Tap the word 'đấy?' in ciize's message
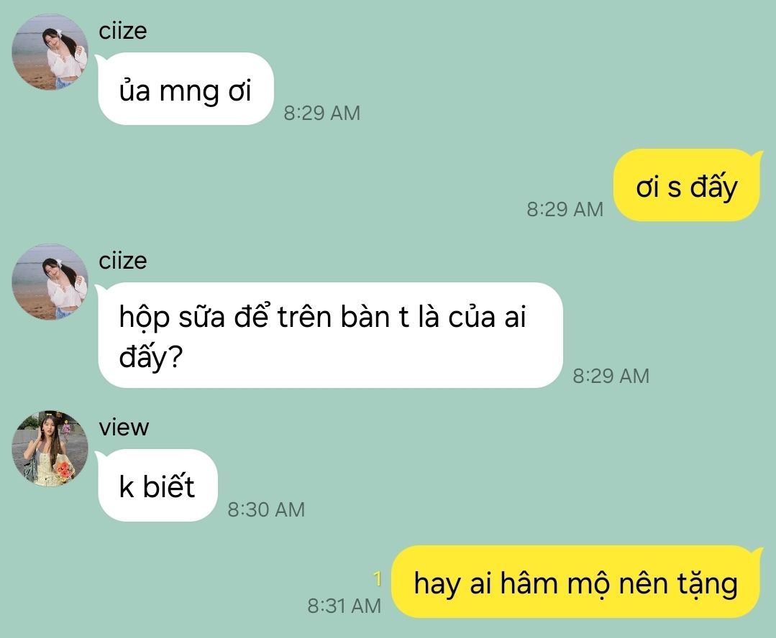Image resolution: width=776 pixels, height=638 pixels. point(151,356)
